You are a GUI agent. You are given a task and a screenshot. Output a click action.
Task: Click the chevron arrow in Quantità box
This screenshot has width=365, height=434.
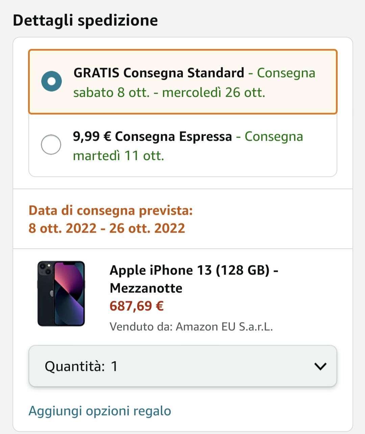pyautogui.click(x=320, y=366)
